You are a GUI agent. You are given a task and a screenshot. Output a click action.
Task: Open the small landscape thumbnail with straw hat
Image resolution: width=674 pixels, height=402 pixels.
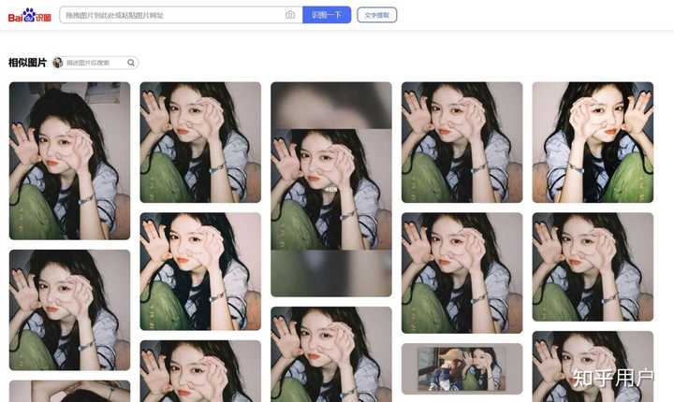tap(462, 368)
